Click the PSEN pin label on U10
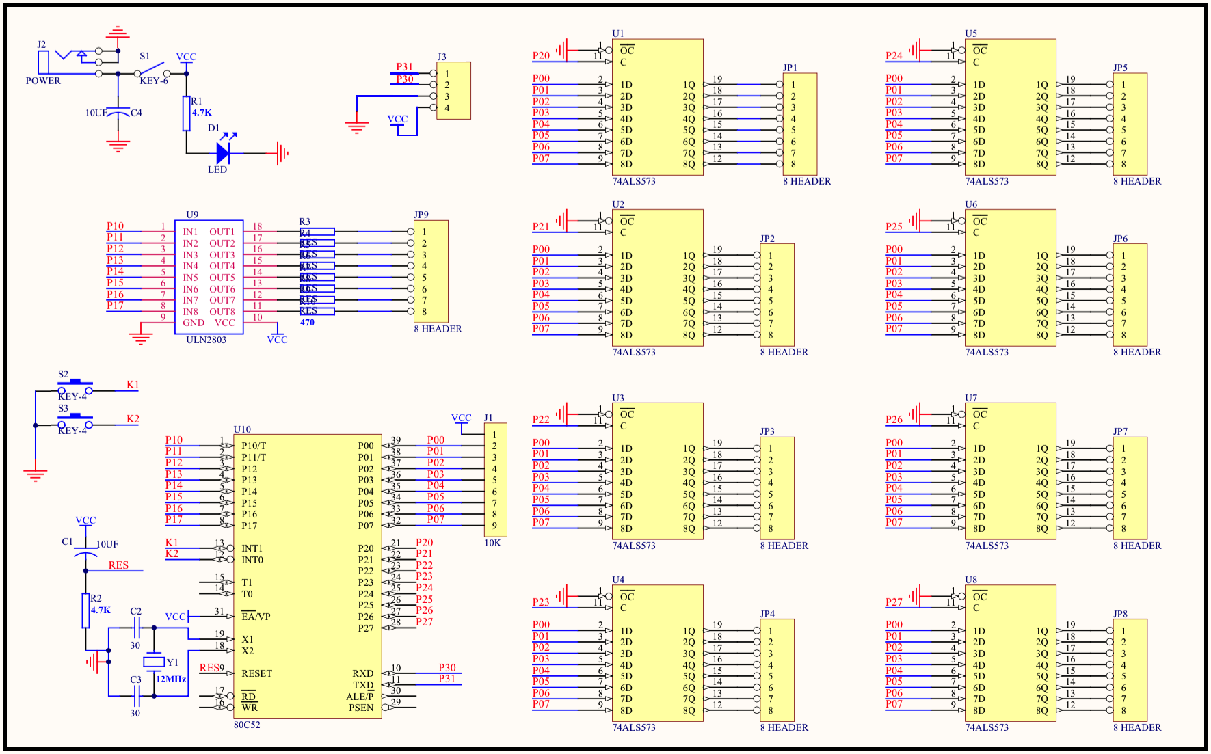Image resolution: width=1211 pixels, height=754 pixels. point(361,708)
